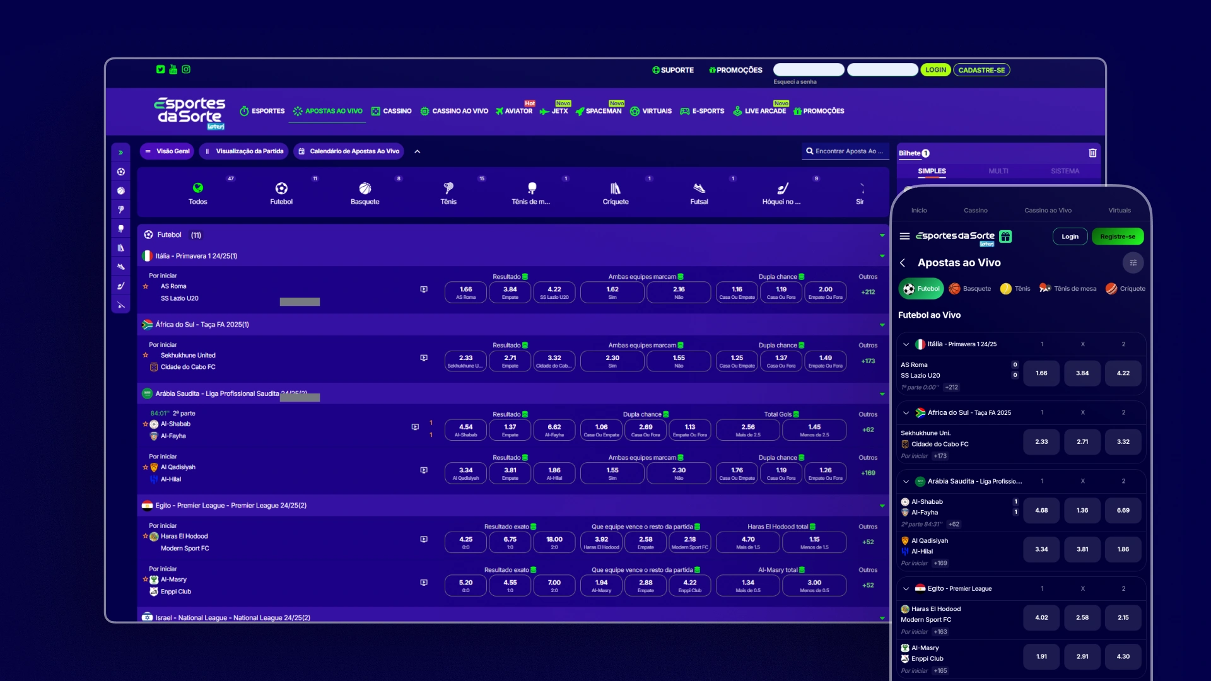Favorite the AS Roma match star
Image resolution: width=1211 pixels, height=681 pixels.
(x=146, y=286)
